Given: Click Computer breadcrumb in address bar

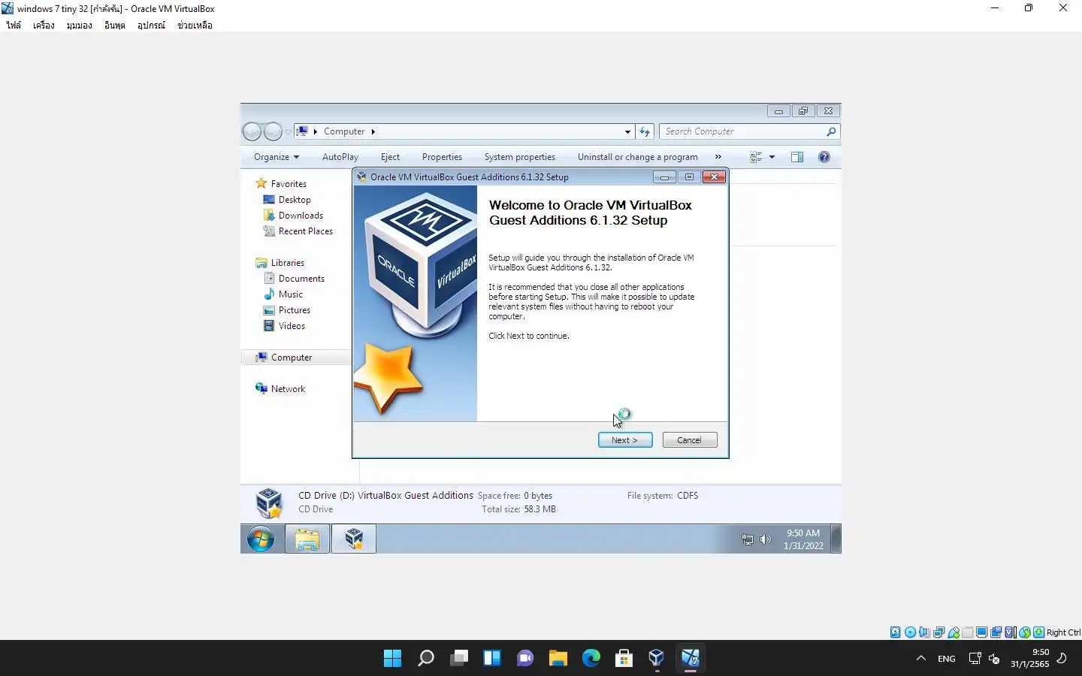Looking at the screenshot, I should click(344, 131).
